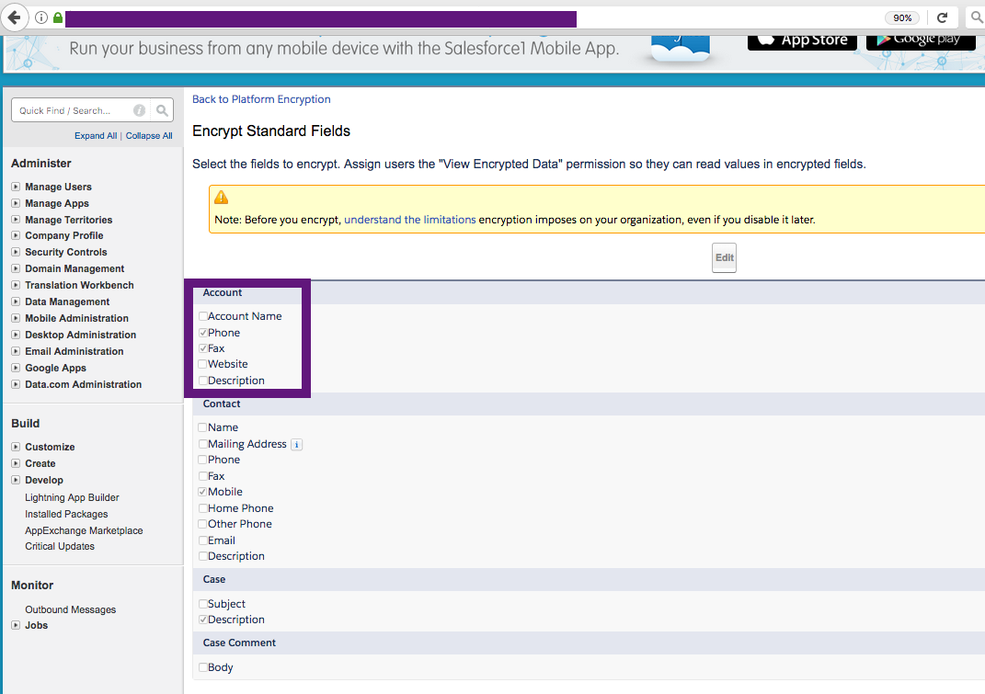The width and height of the screenshot is (985, 694).
Task: Expand the Domain Management arrow
Action: (x=16, y=268)
